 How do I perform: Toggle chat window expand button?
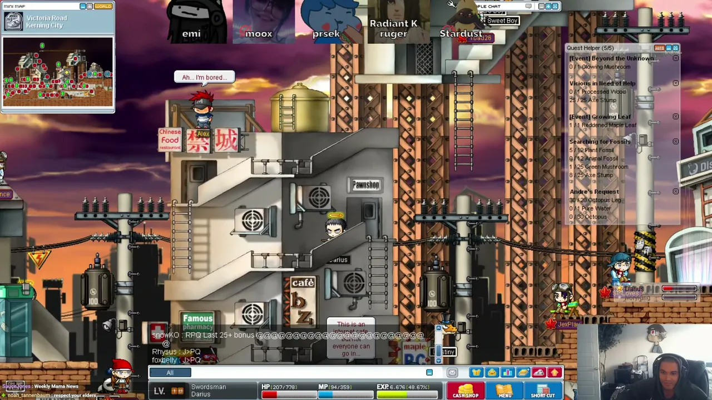click(x=429, y=373)
